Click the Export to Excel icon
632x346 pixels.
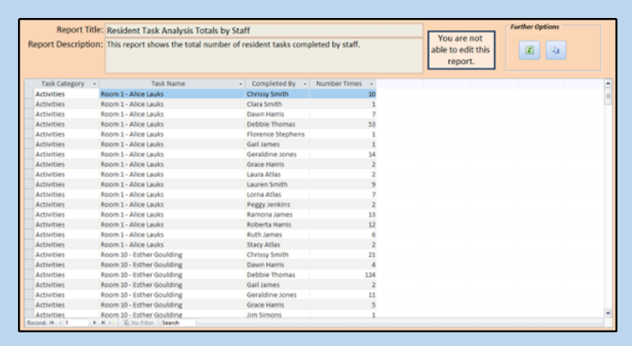click(530, 51)
